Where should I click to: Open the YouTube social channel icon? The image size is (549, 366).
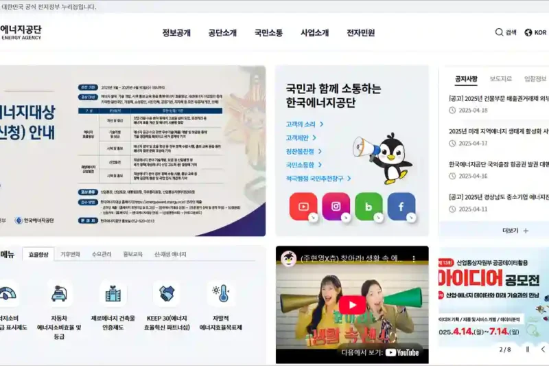point(303,207)
